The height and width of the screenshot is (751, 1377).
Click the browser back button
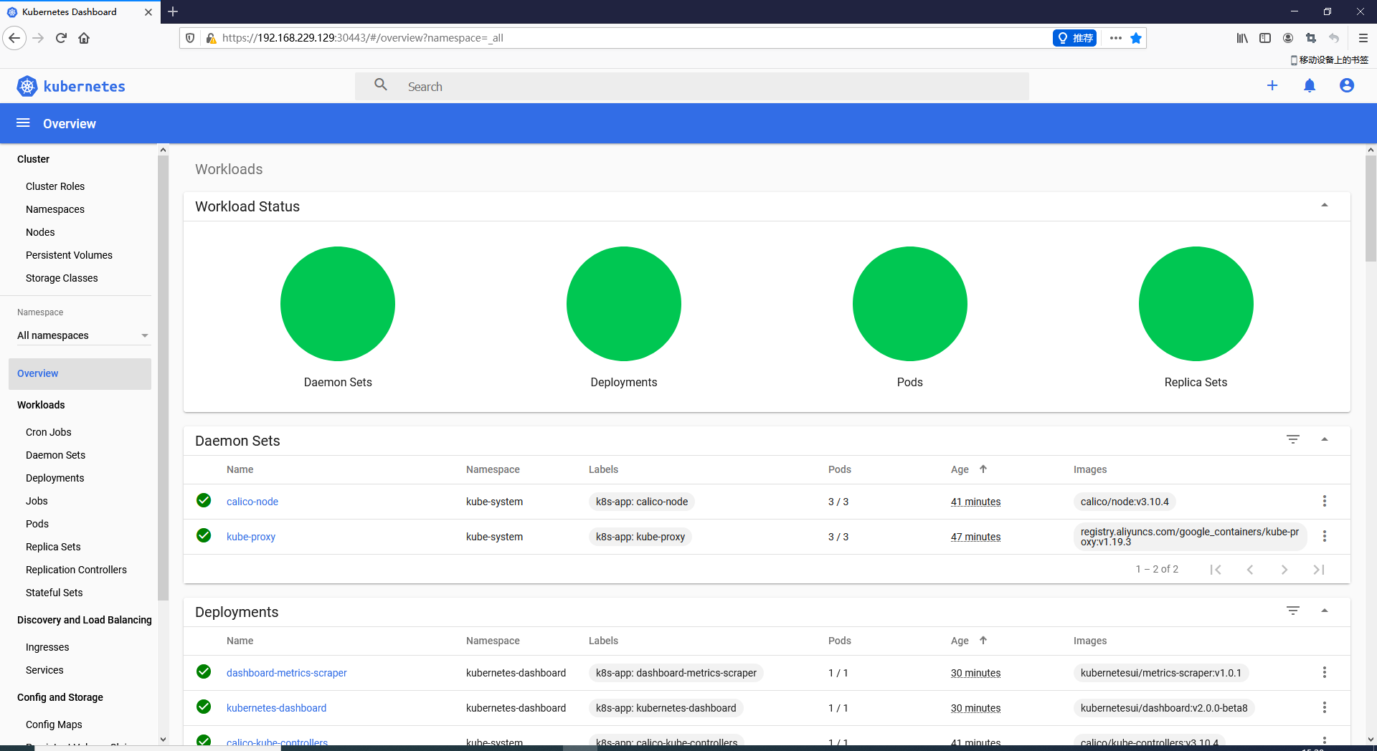pyautogui.click(x=14, y=38)
